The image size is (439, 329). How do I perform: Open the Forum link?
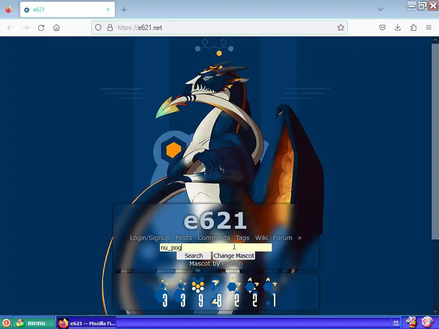[283, 238]
